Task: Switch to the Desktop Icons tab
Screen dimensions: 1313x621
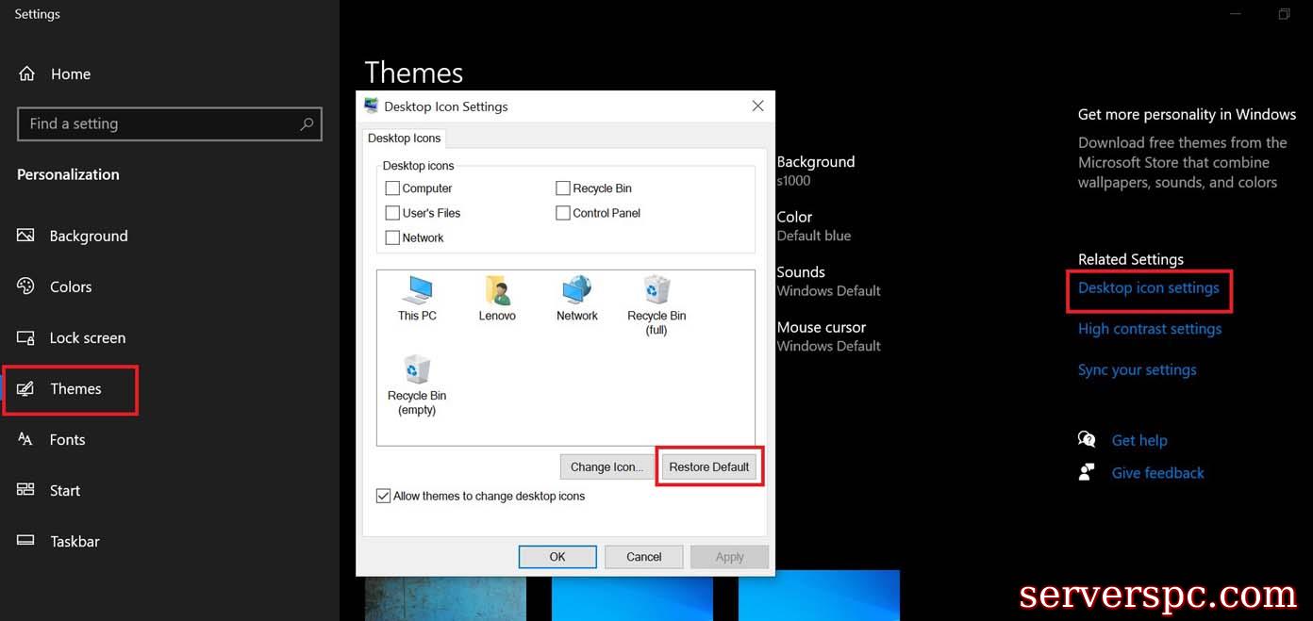Action: [405, 139]
